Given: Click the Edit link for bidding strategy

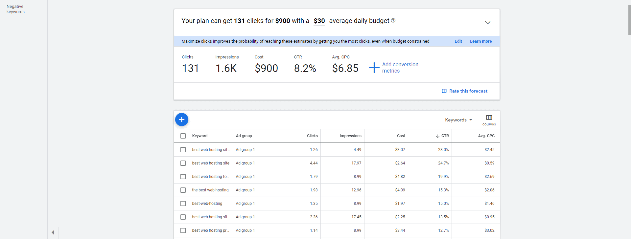Looking at the screenshot, I should coord(458,41).
